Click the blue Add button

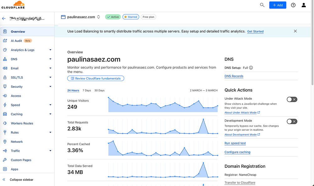pyautogui.click(x=278, y=5)
